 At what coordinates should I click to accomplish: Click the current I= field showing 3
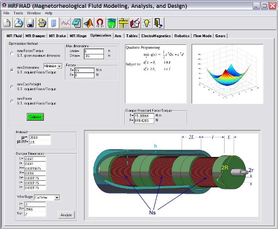tap(35, 205)
